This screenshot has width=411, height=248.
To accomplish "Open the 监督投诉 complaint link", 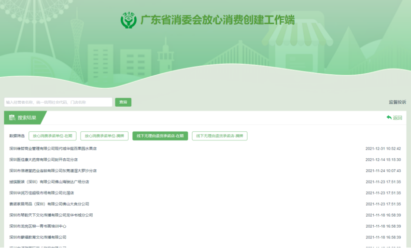I will click(397, 102).
